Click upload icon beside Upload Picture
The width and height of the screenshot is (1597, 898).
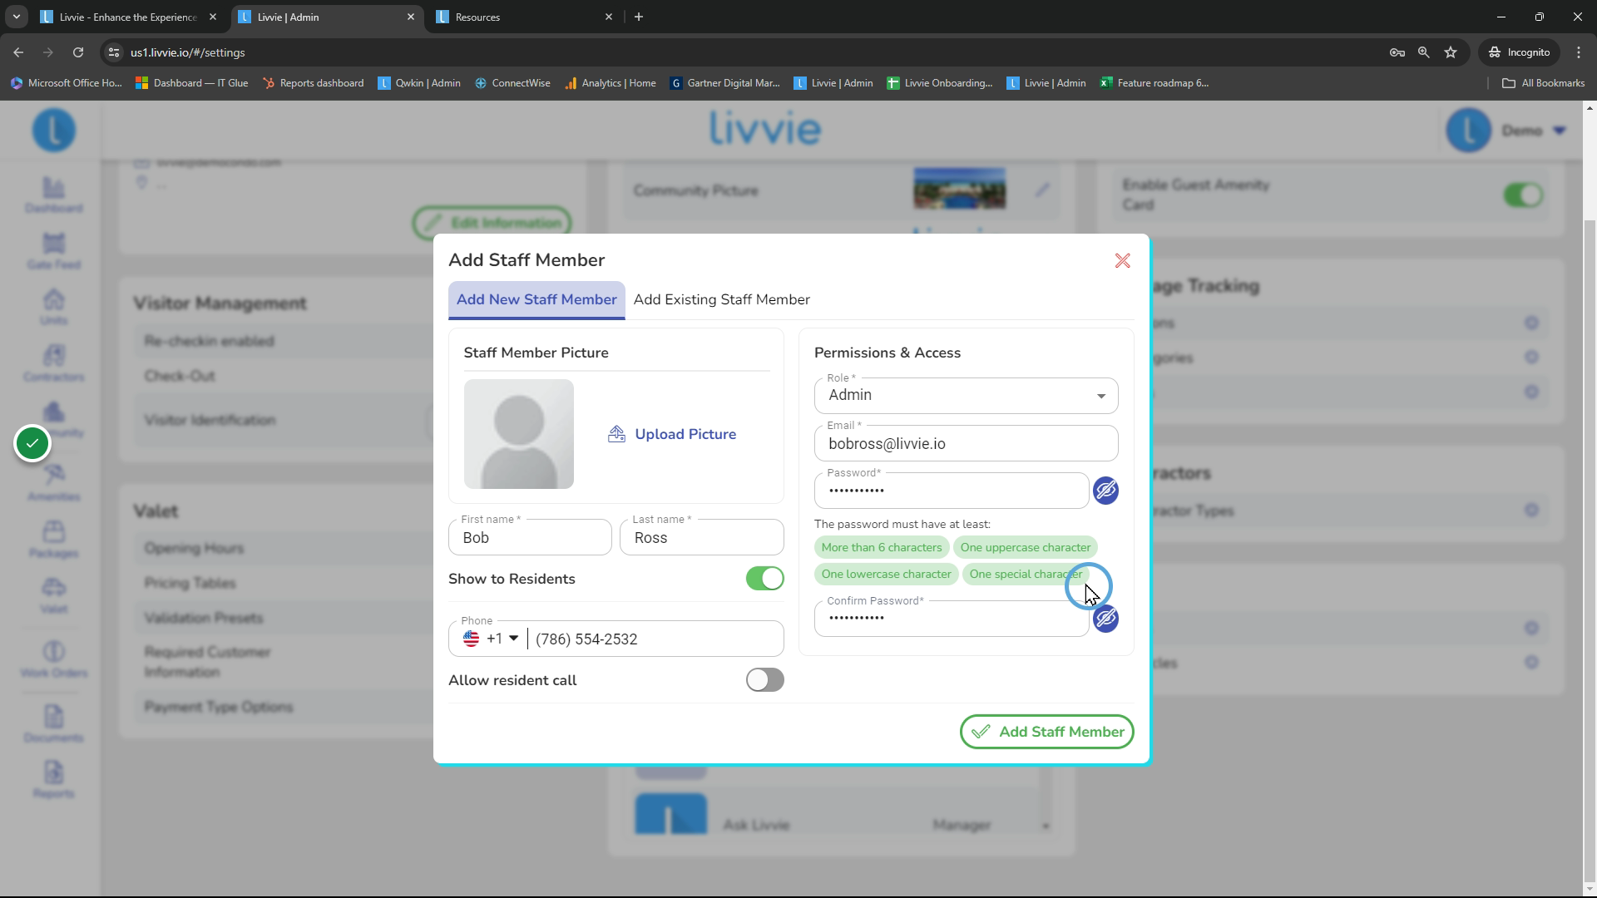(x=616, y=434)
